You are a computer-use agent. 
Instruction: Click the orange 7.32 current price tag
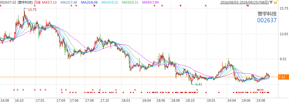(282, 77)
